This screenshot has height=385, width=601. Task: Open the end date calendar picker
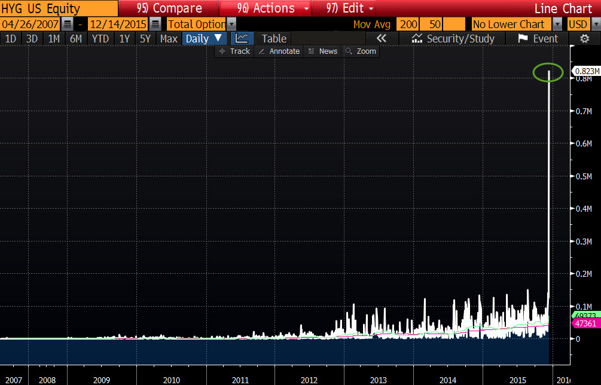coord(155,24)
